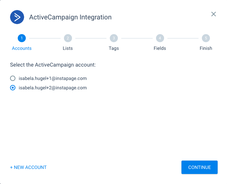Click the 'Select the ActiveCampaign account' prompt
The image size is (227, 184).
pyautogui.click(x=53, y=65)
